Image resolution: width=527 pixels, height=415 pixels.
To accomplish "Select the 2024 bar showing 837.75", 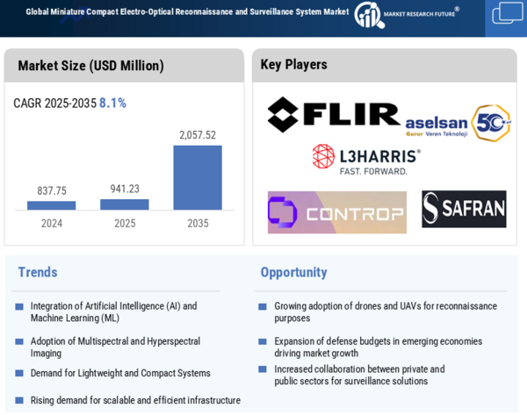I will coord(52,205).
